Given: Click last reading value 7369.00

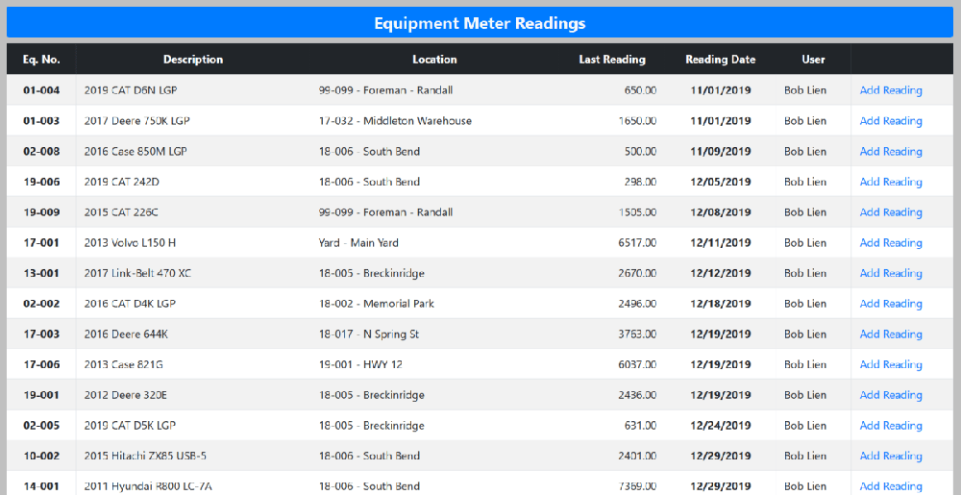Looking at the screenshot, I should click(x=637, y=486).
